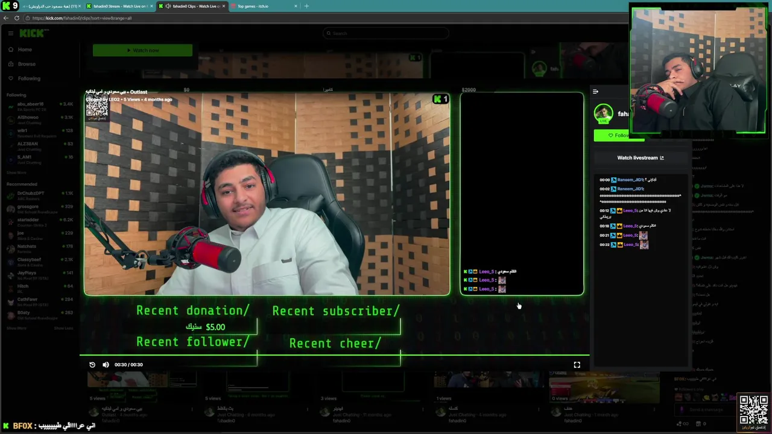Click the clipped by LEO2 info text
772x434 pixels.
coord(128,99)
